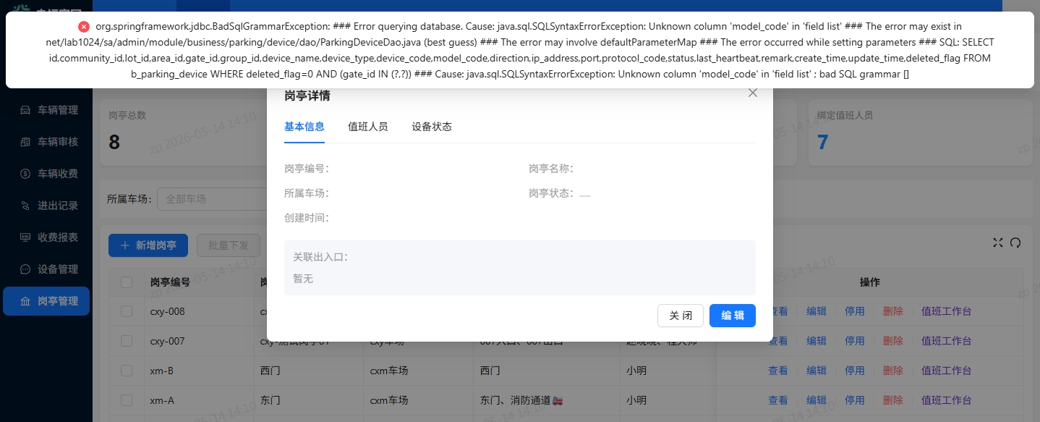Check the checkbox for row cxy-007
Screen dimensions: 1040x422
[127, 341]
